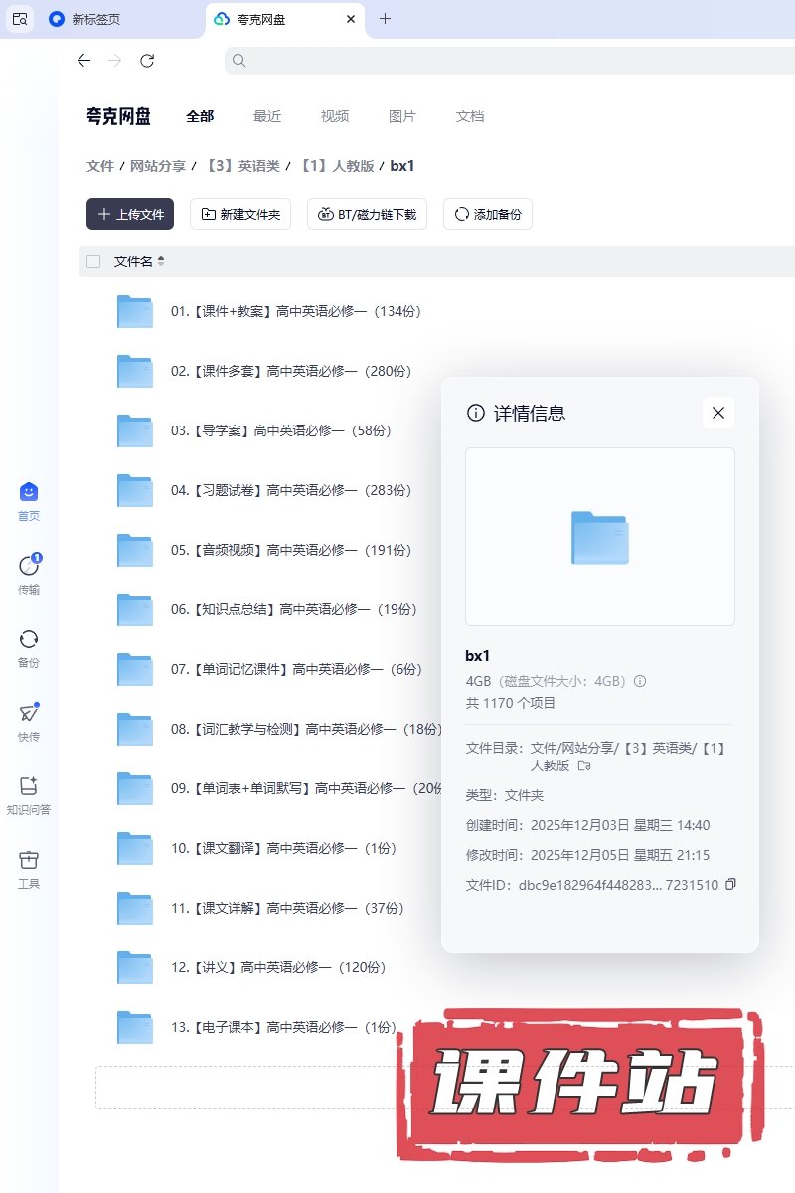Click the info icon beside disk file size

pyautogui.click(x=641, y=681)
